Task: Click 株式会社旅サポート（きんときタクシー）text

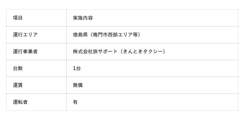Action: coord(119,51)
